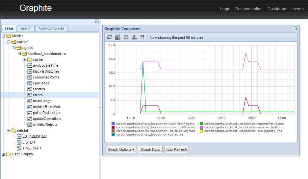Open the events link

click(x=298, y=9)
